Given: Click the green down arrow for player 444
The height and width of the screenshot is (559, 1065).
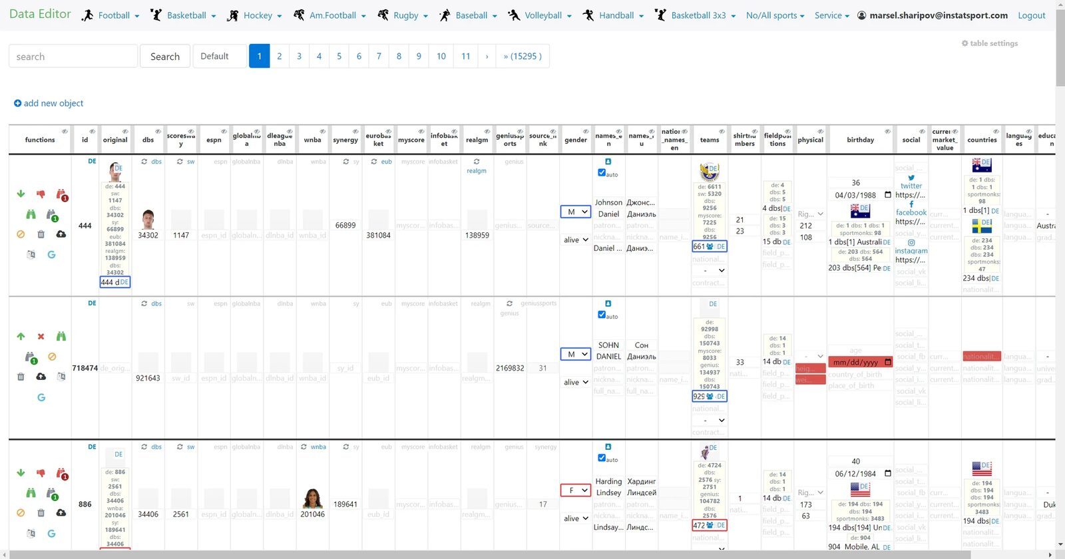Looking at the screenshot, I should 21,194.
